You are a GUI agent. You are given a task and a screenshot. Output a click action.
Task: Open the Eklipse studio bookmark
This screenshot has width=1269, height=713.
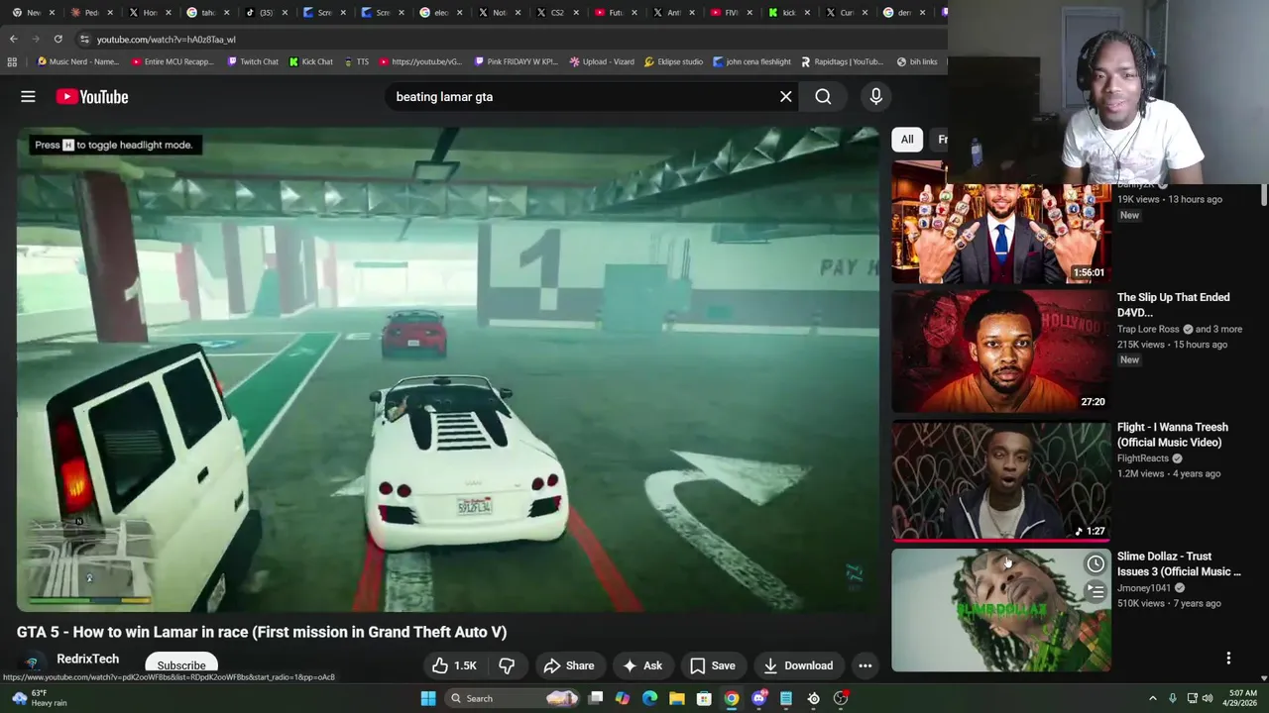tap(673, 61)
